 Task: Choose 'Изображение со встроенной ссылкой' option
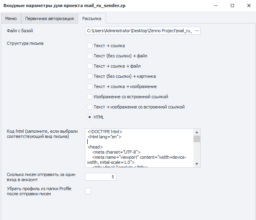90,97
